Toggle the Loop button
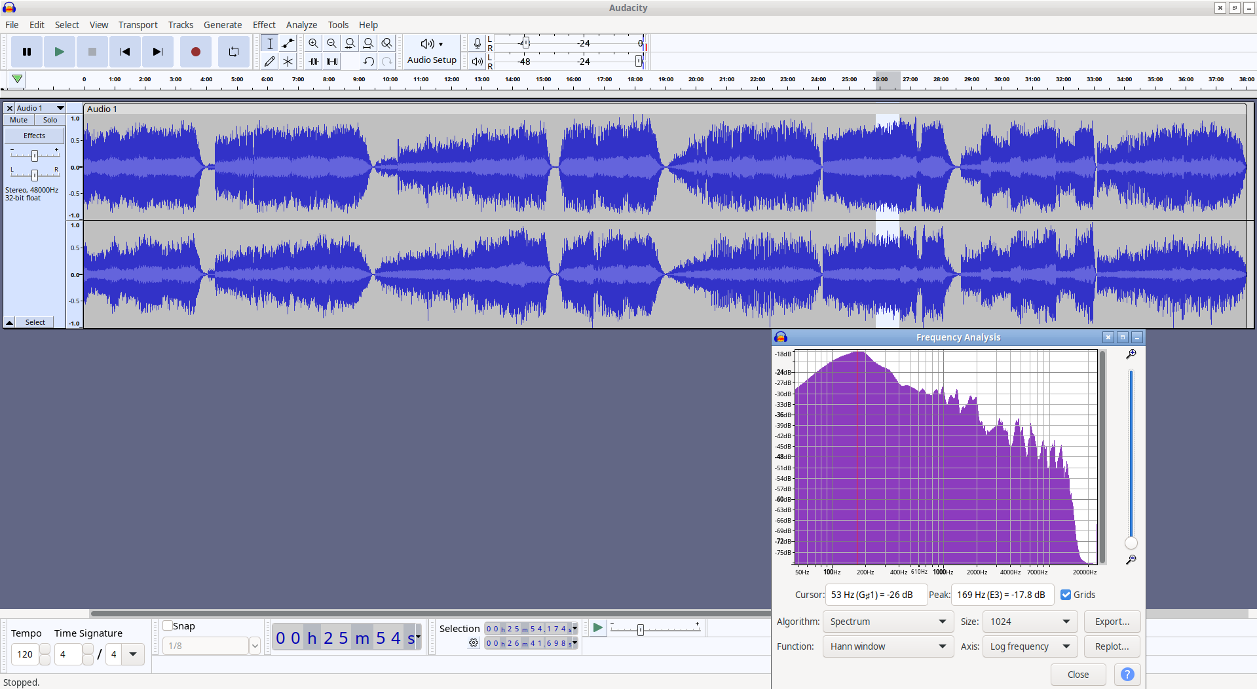The width and height of the screenshot is (1257, 689). (233, 52)
